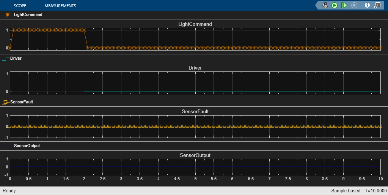The width and height of the screenshot is (388, 195).
Task: Open the scope configuration settings icon
Action: (325, 5)
